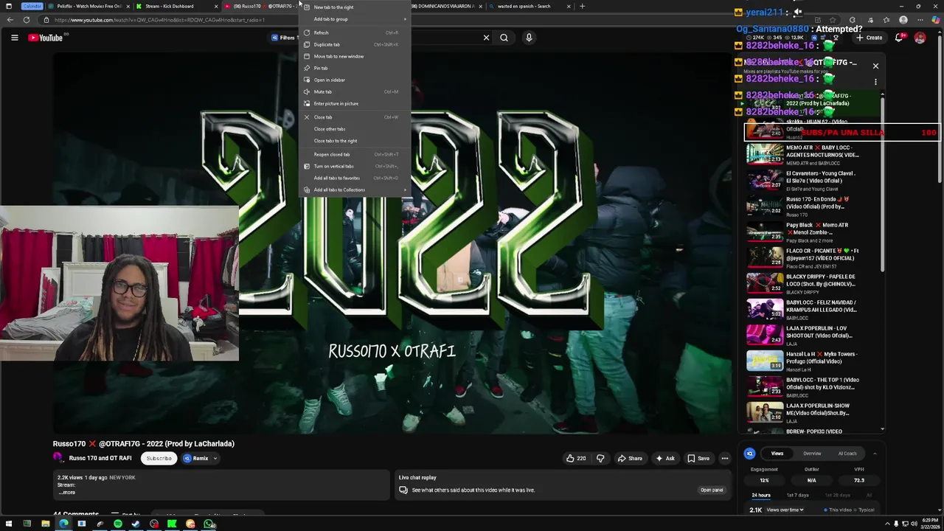Open Views over time dropdown
This screenshot has height=531, width=944.
pyautogui.click(x=787, y=510)
